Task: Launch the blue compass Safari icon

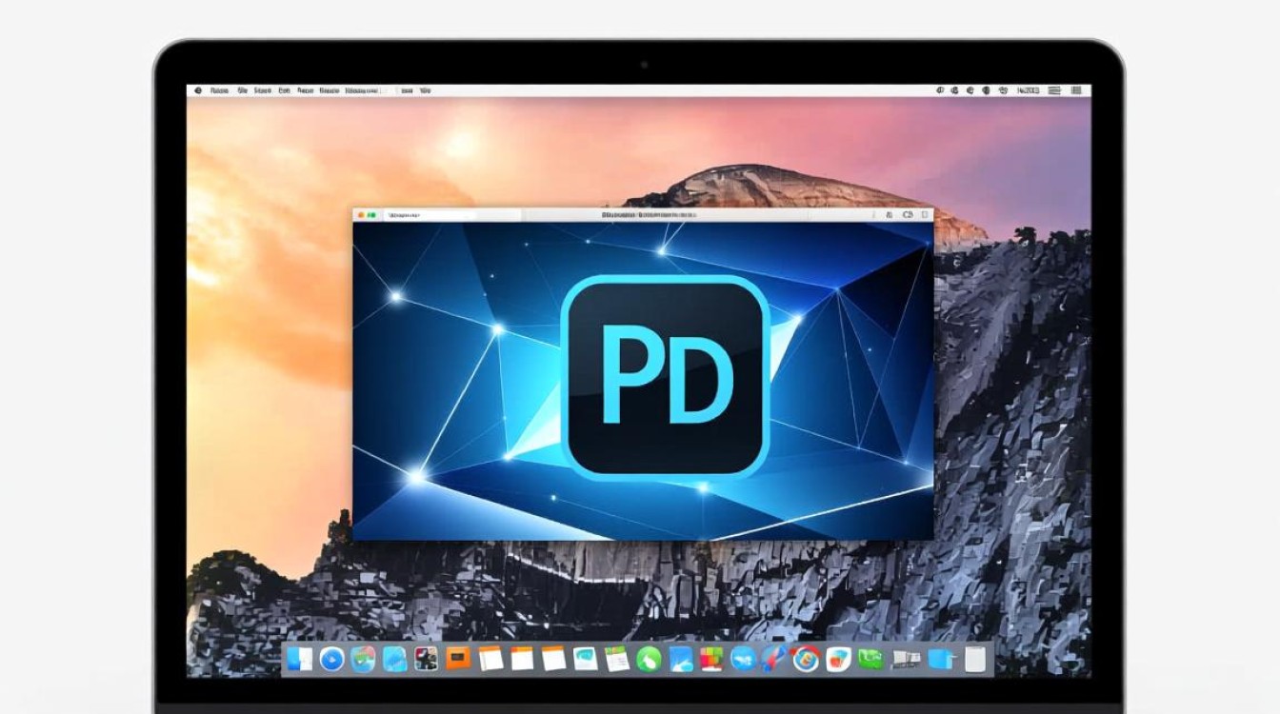Action: pyautogui.click(x=331, y=659)
